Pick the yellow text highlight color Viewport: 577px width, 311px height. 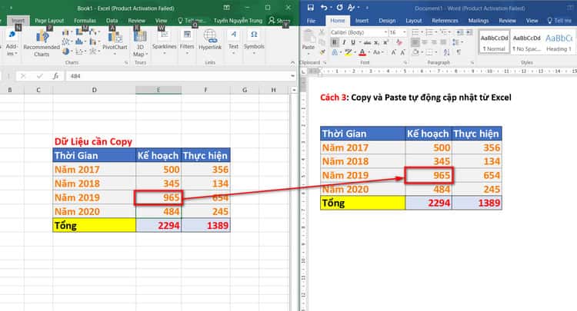coord(348,52)
